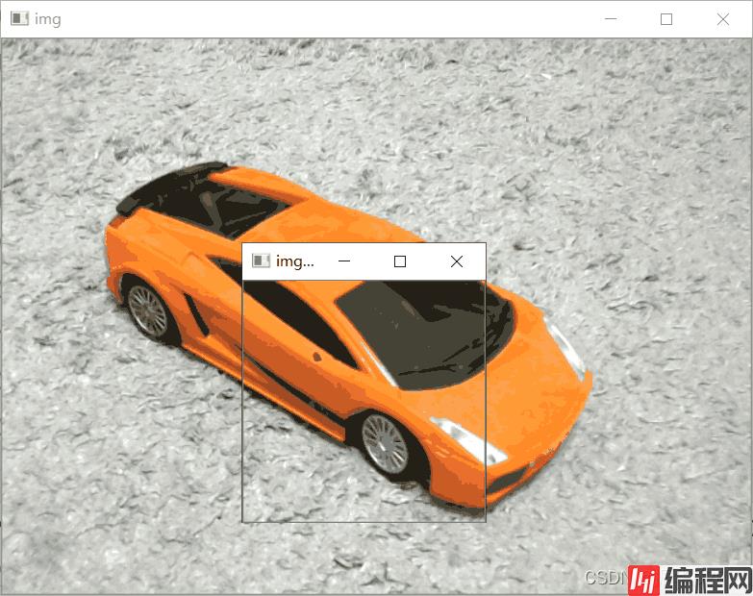Click the car's far right headlight
The image size is (753, 596).
click(565, 348)
